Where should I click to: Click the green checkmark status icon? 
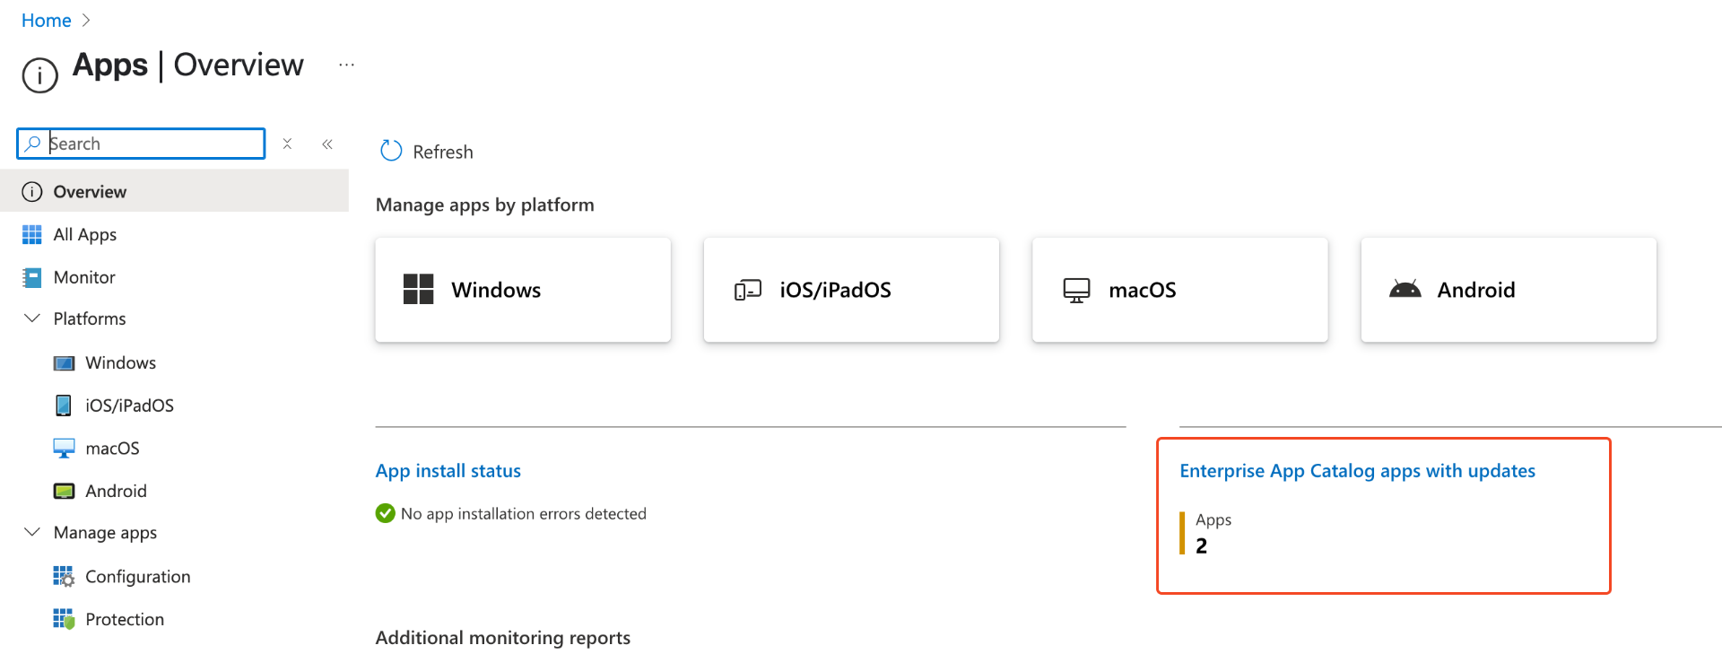[x=386, y=513]
